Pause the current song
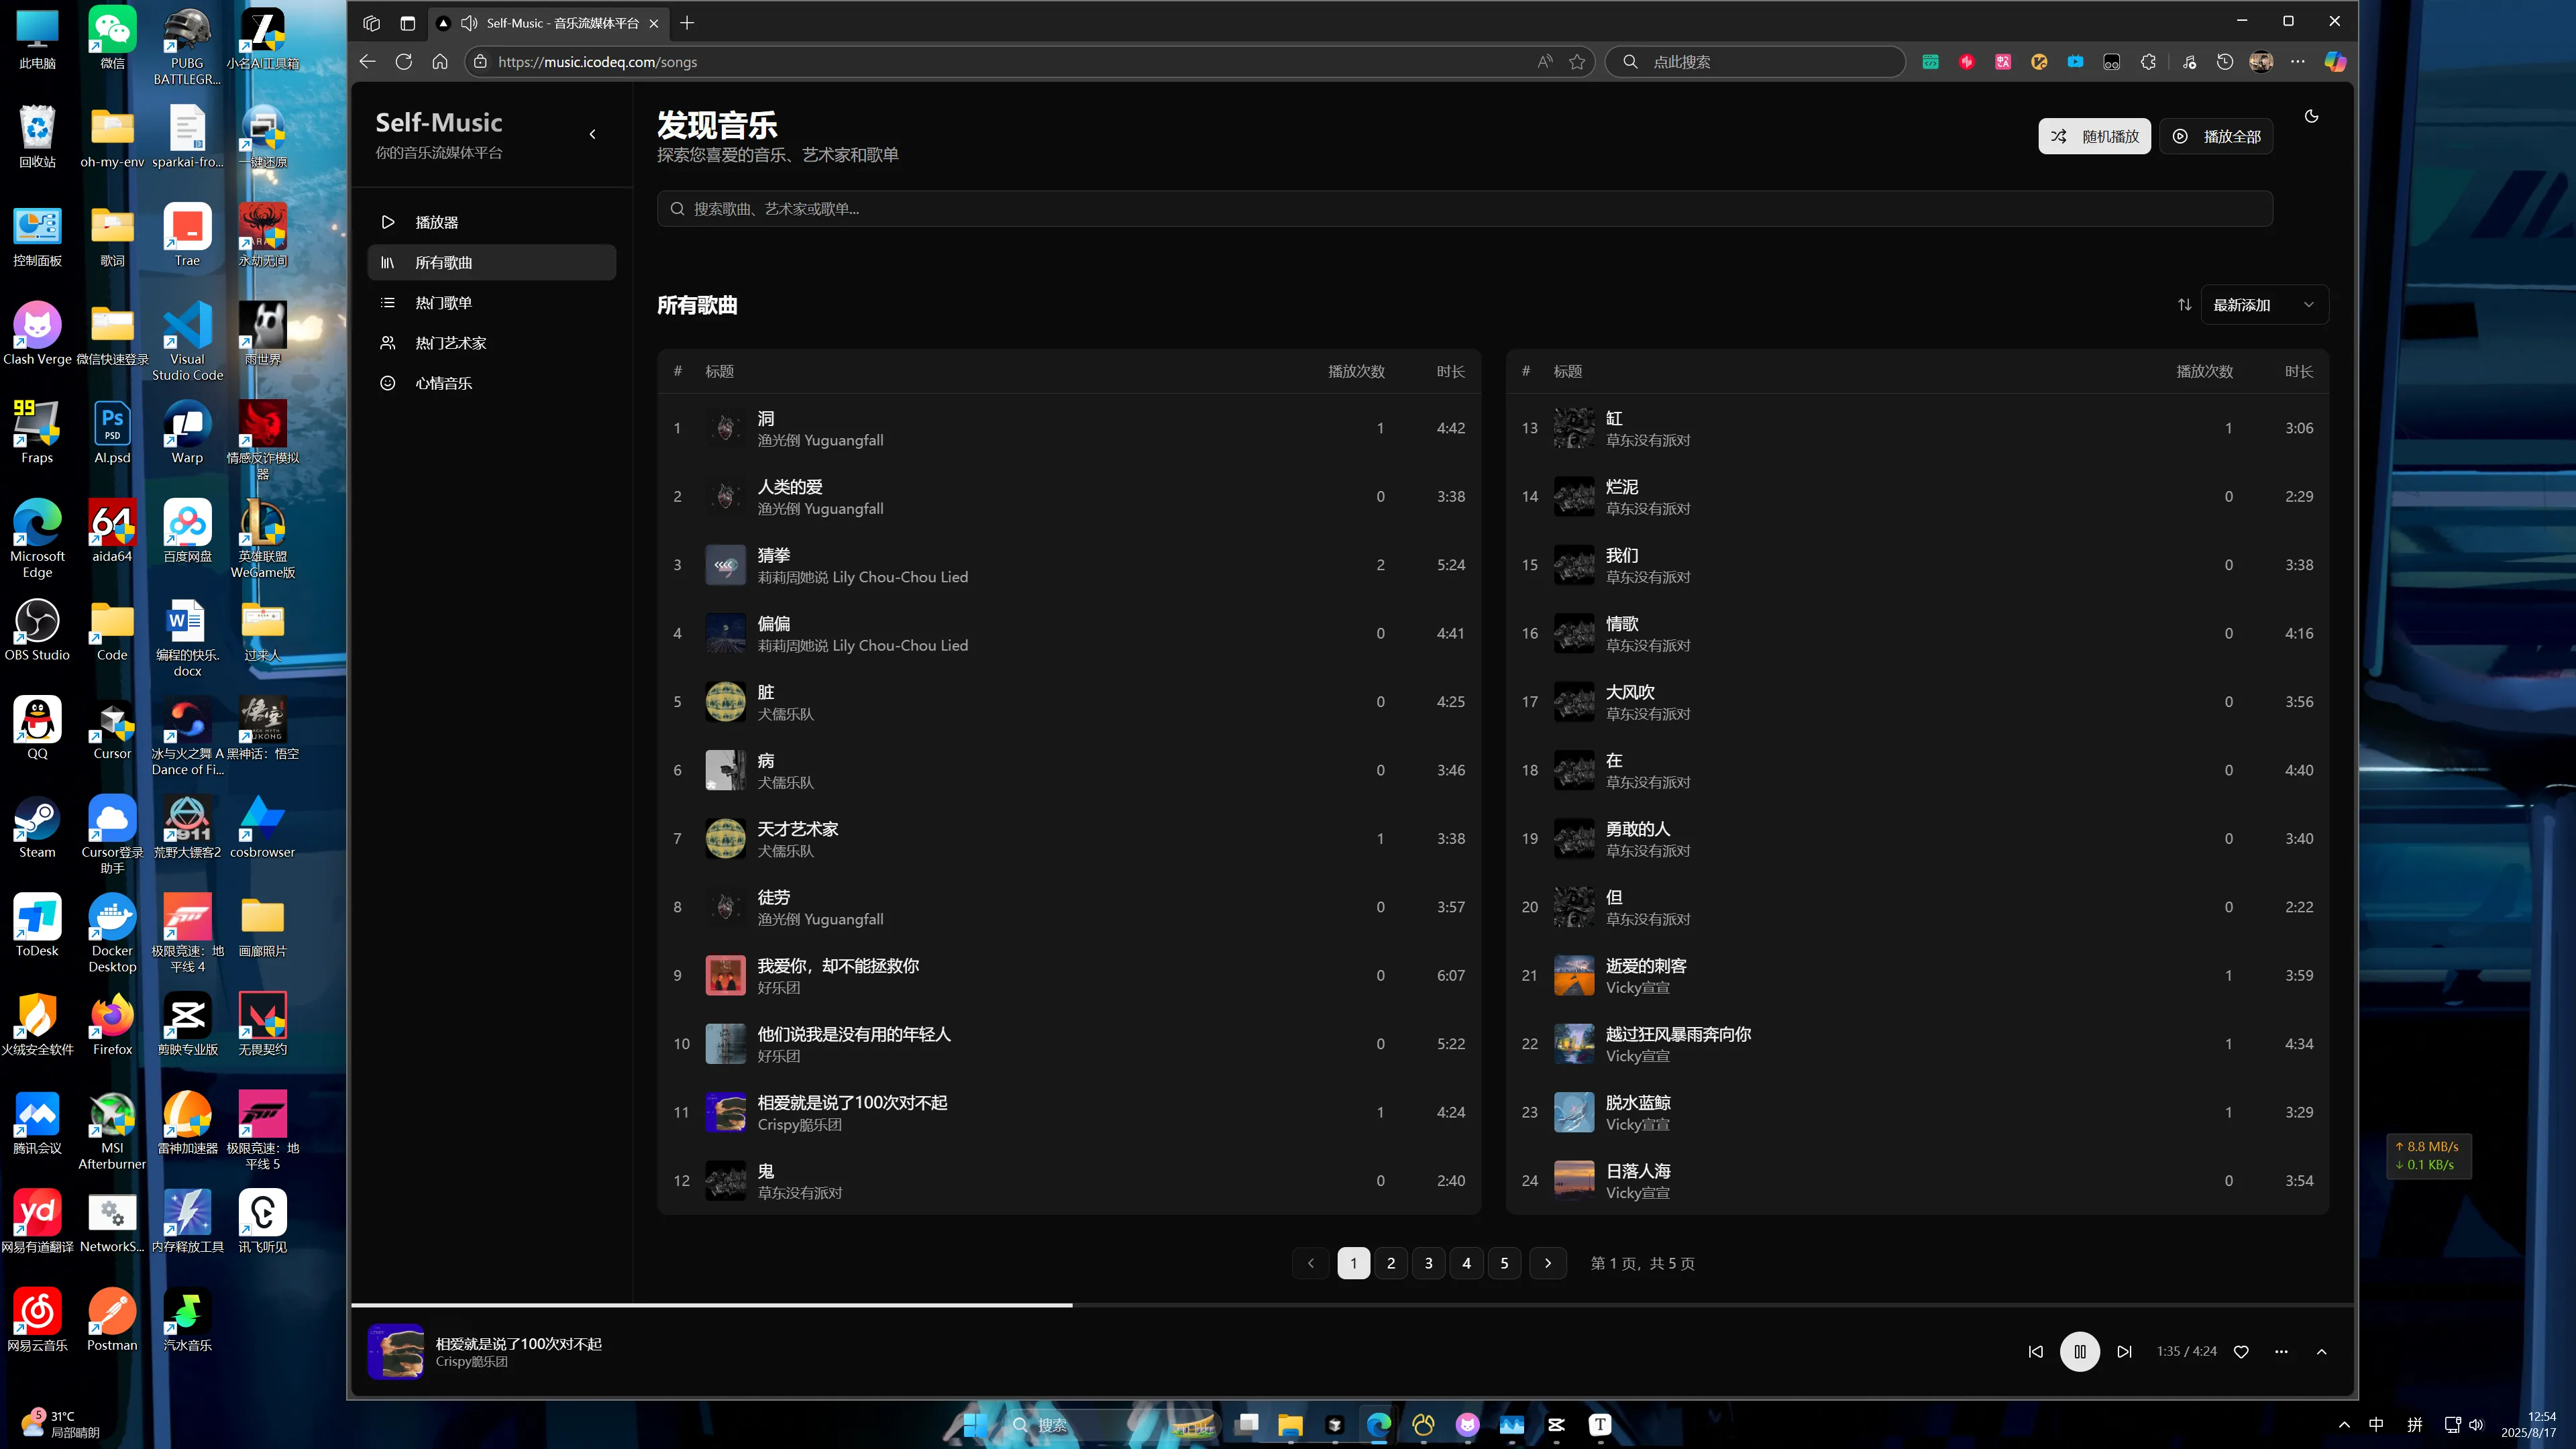The width and height of the screenshot is (2576, 1449). (2079, 1352)
